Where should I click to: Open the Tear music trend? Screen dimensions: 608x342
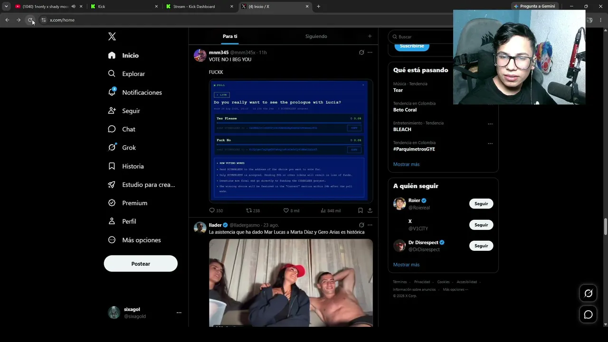(x=398, y=90)
